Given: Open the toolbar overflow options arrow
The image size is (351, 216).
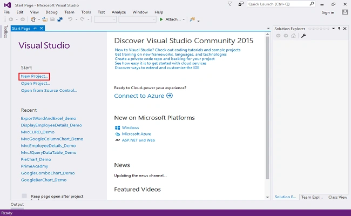Looking at the screenshot, I should pyautogui.click(x=198, y=21).
